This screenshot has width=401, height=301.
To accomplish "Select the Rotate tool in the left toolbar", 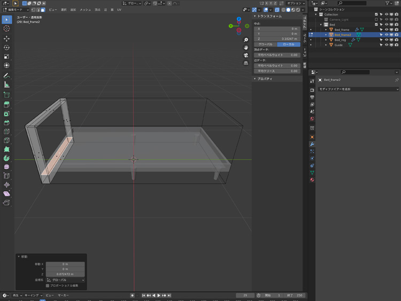I will (x=6, y=48).
